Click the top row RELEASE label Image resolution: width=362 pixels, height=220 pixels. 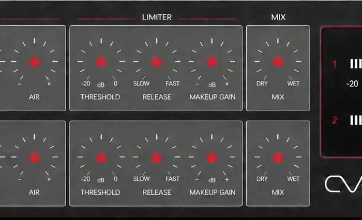[x=157, y=97]
